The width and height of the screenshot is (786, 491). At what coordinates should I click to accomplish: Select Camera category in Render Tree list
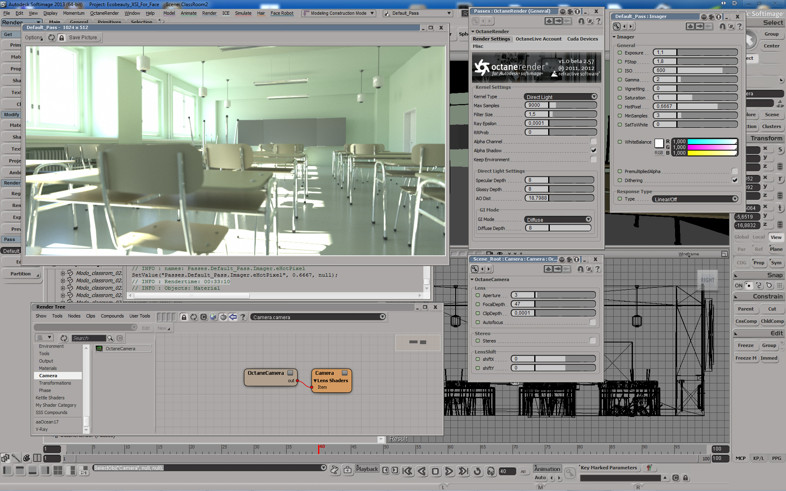click(x=48, y=376)
